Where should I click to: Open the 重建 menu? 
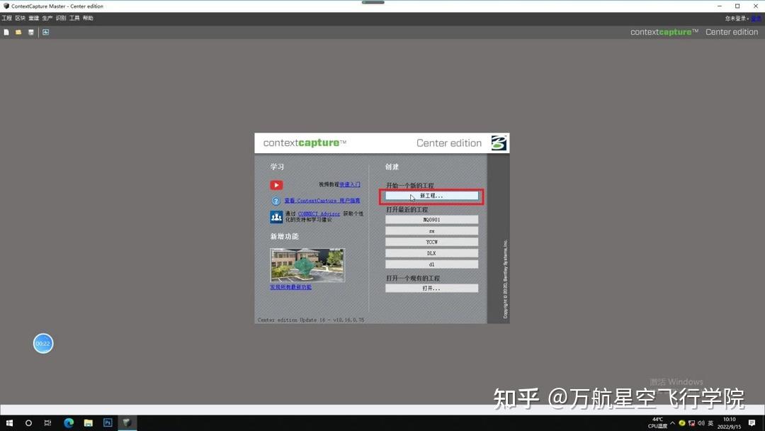pos(33,18)
